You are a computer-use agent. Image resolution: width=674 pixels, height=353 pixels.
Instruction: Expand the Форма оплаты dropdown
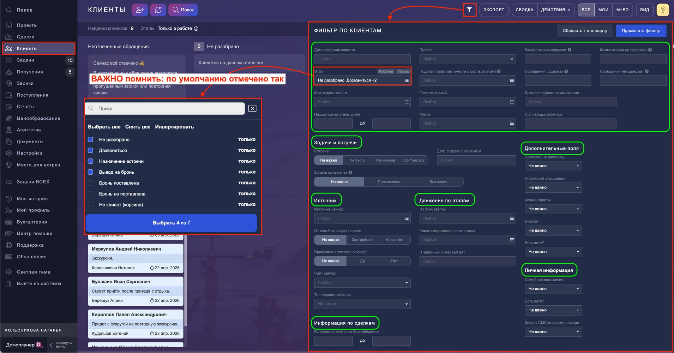point(553,209)
